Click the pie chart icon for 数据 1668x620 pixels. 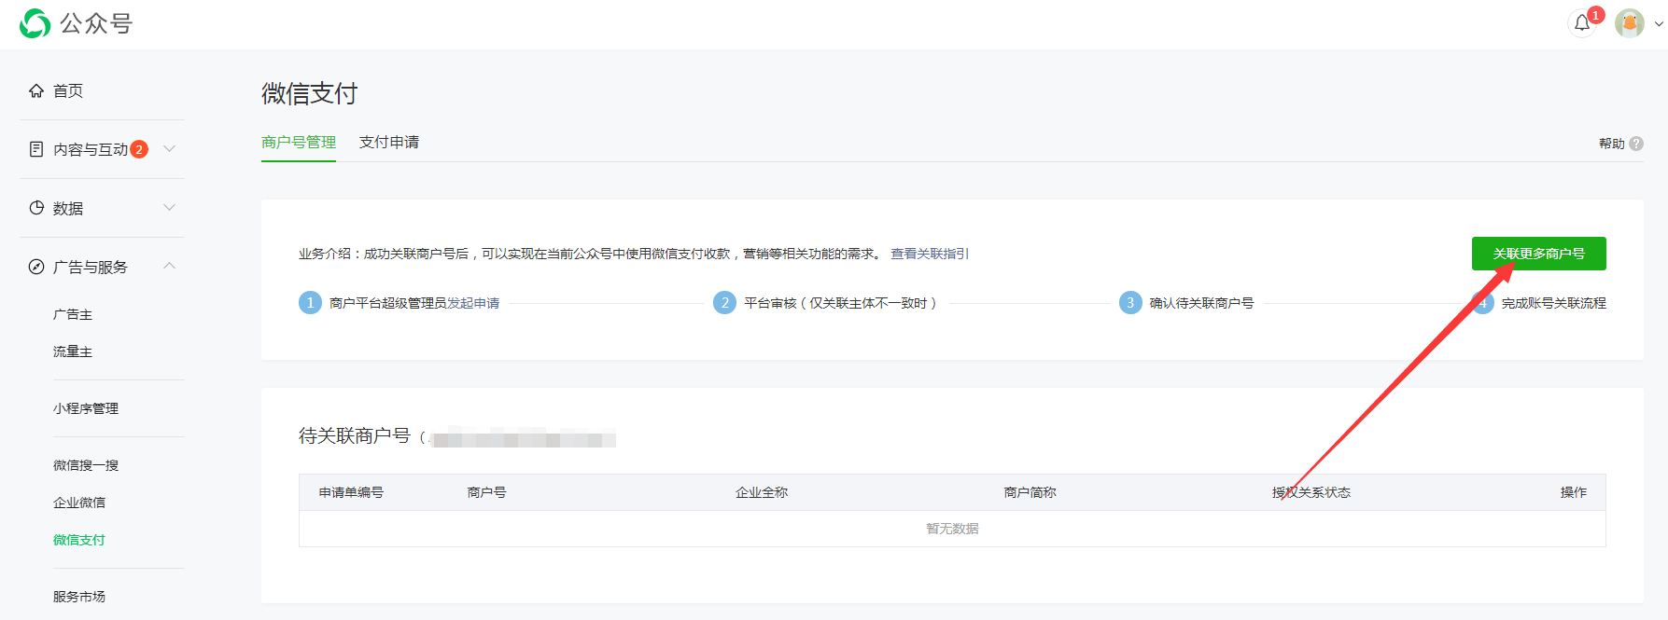(x=36, y=208)
